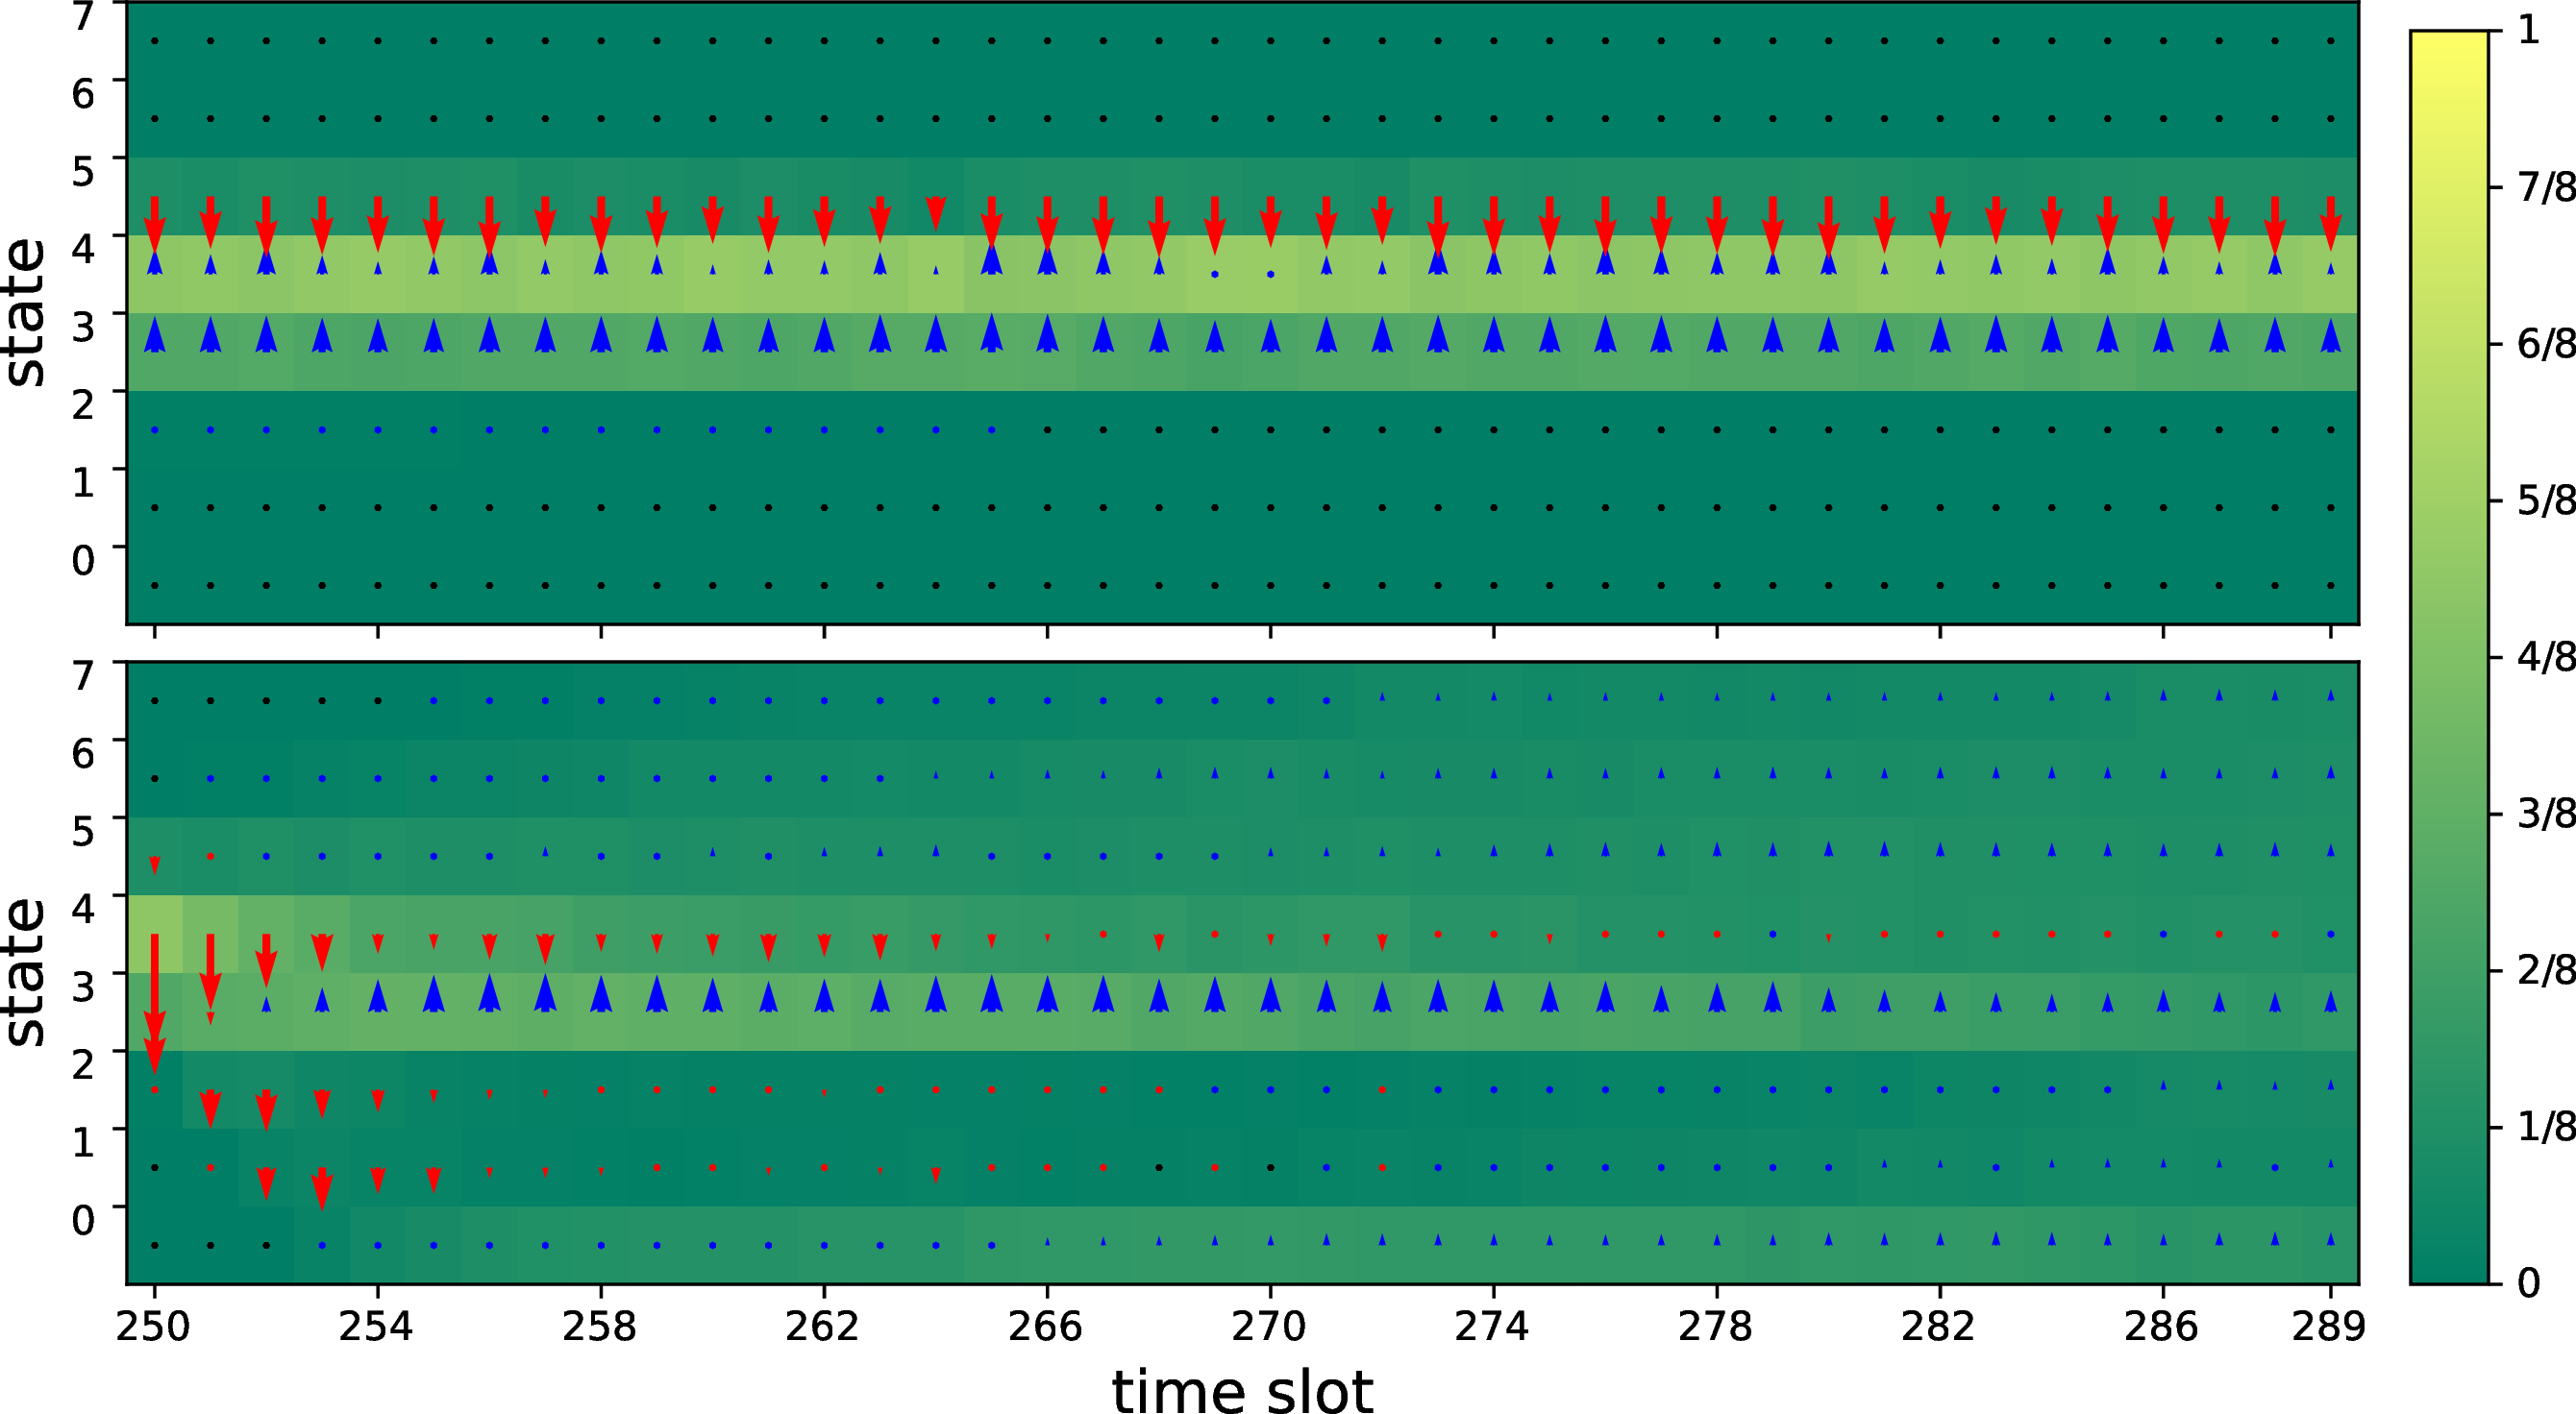Screen dimensions: 2576x1414
Task: Click the colorbar label 4/8
Action: point(2546,656)
